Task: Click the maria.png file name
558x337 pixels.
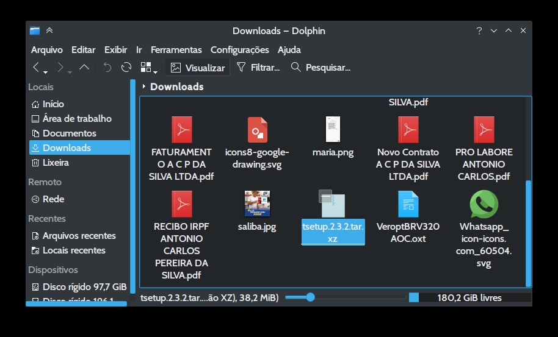Action: pos(333,152)
